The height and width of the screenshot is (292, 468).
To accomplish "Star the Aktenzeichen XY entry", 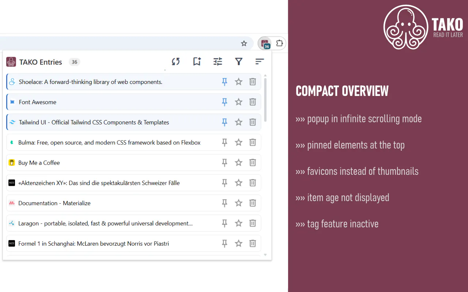I will coord(239,183).
